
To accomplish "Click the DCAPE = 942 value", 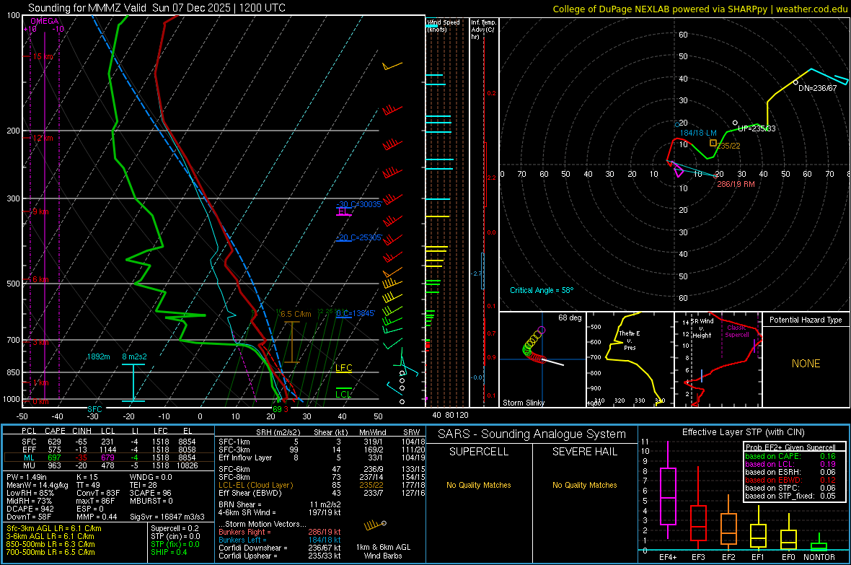I will 30,509.
